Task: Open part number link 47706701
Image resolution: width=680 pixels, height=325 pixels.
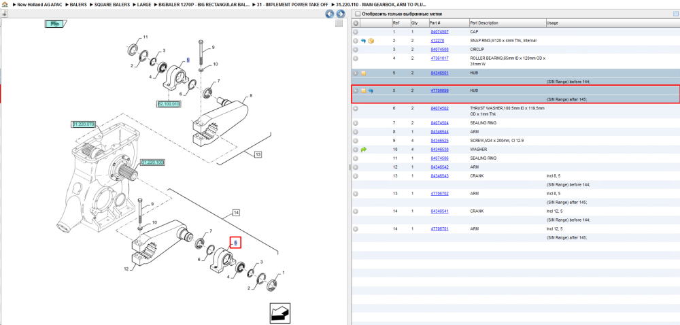Action: (439, 229)
